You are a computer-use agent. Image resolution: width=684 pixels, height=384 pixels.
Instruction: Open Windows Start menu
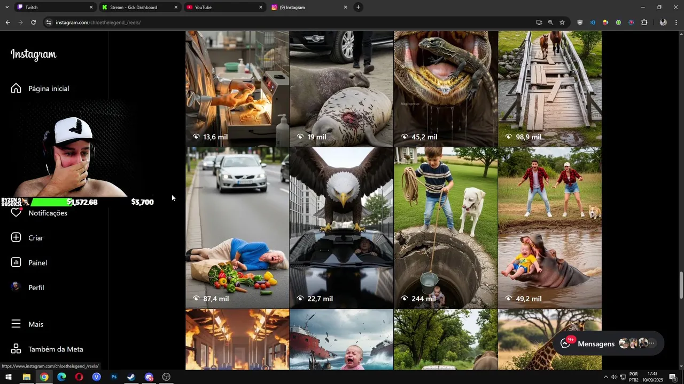[x=8, y=377]
